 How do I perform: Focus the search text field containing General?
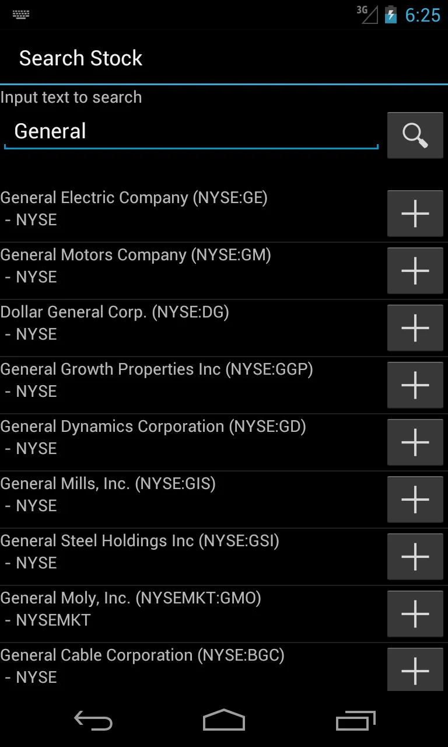click(191, 132)
